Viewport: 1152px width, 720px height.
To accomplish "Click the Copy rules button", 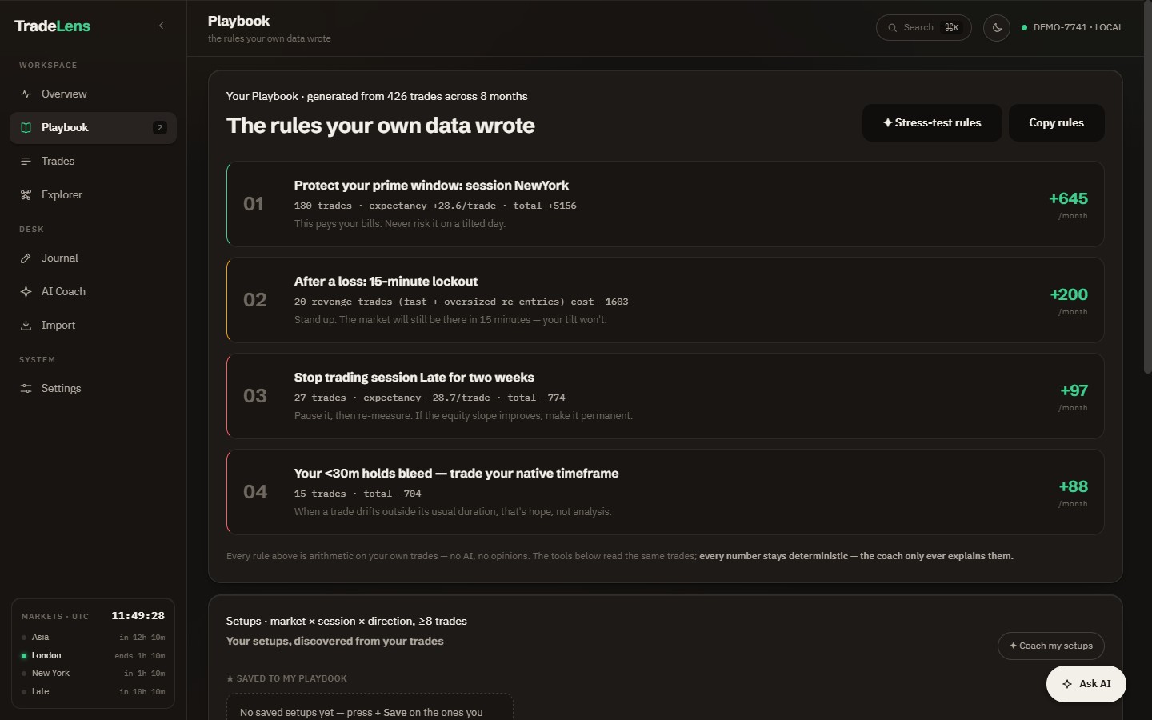I will [1056, 122].
